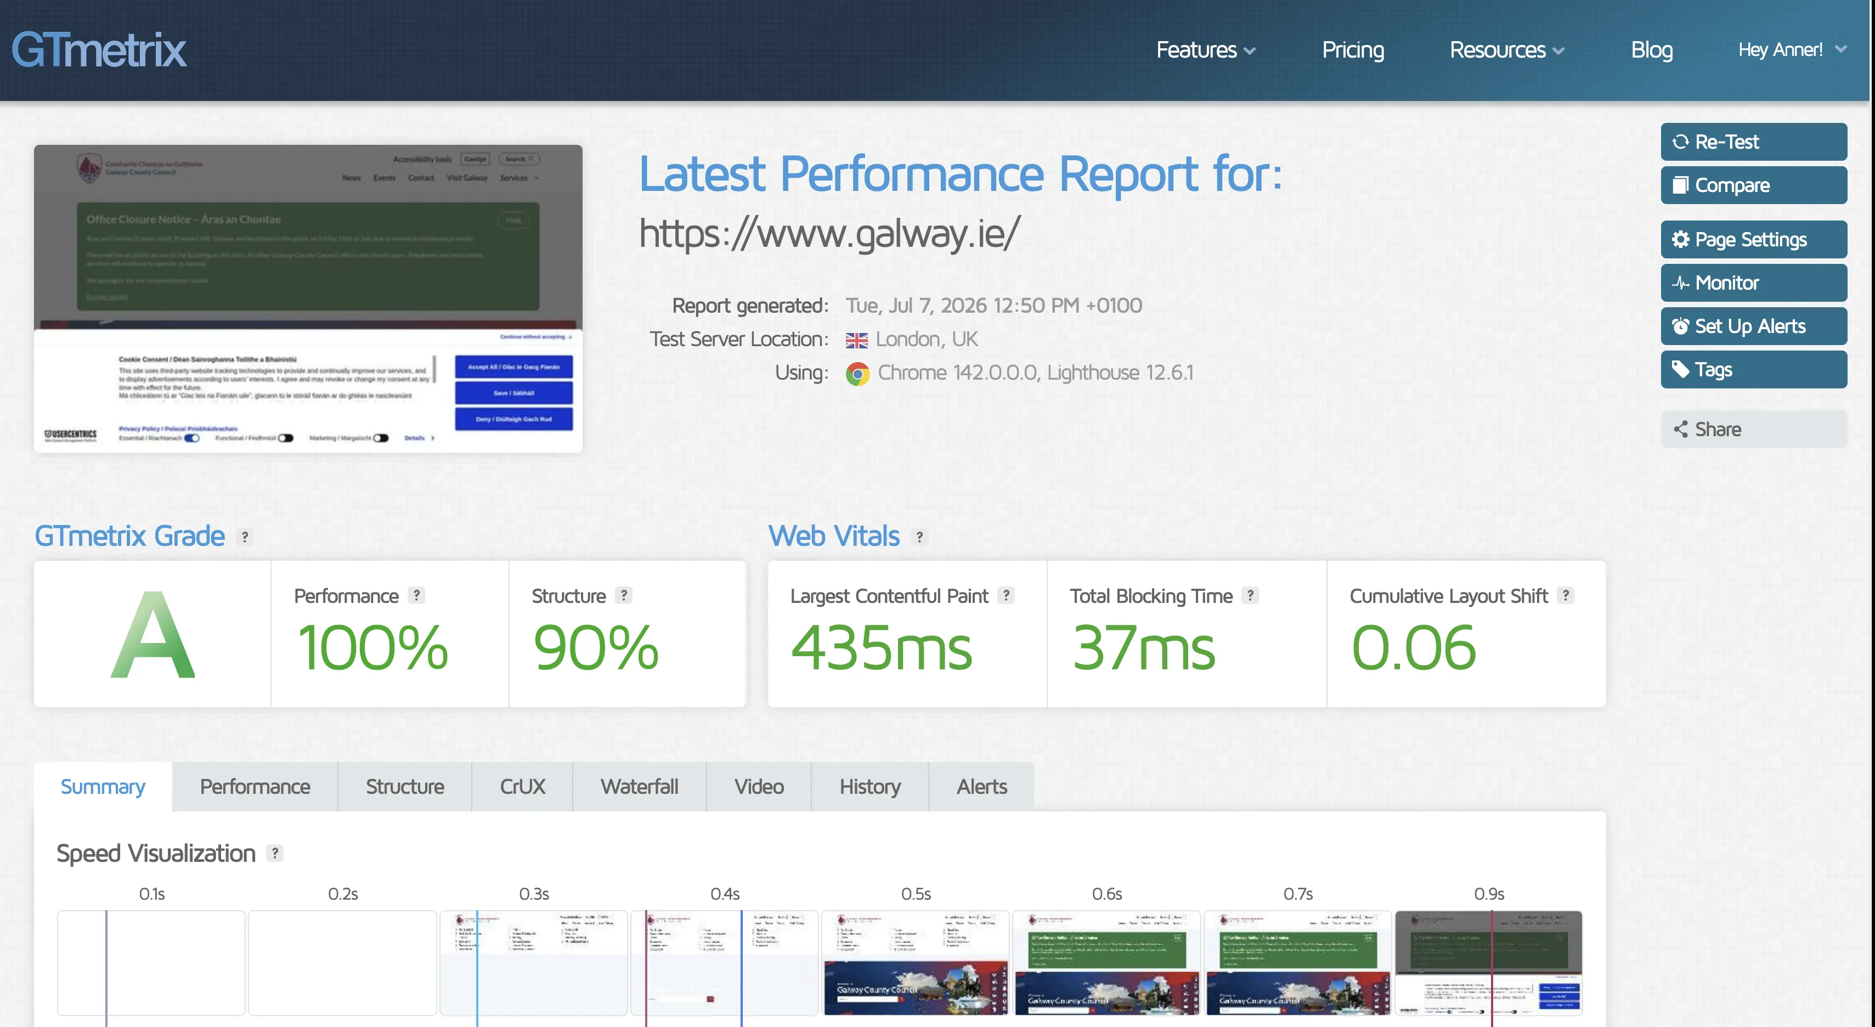Click the 0.7s filmstrip frame
1875x1027 pixels.
click(x=1298, y=962)
